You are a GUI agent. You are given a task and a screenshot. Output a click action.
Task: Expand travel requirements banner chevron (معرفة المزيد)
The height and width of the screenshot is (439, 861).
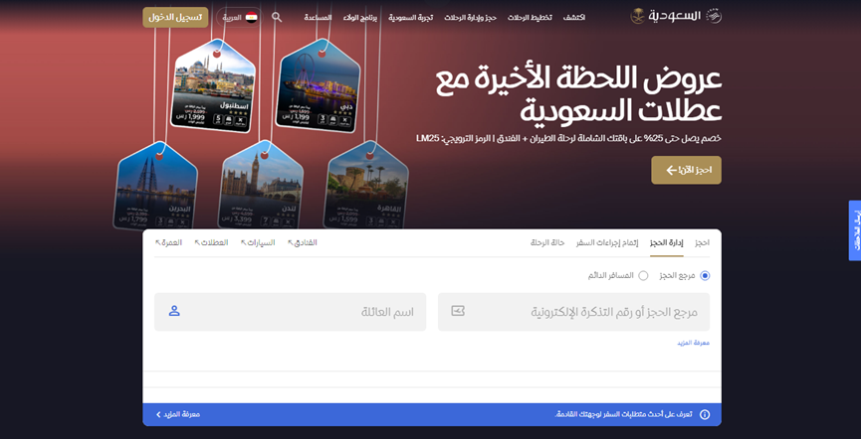point(158,414)
